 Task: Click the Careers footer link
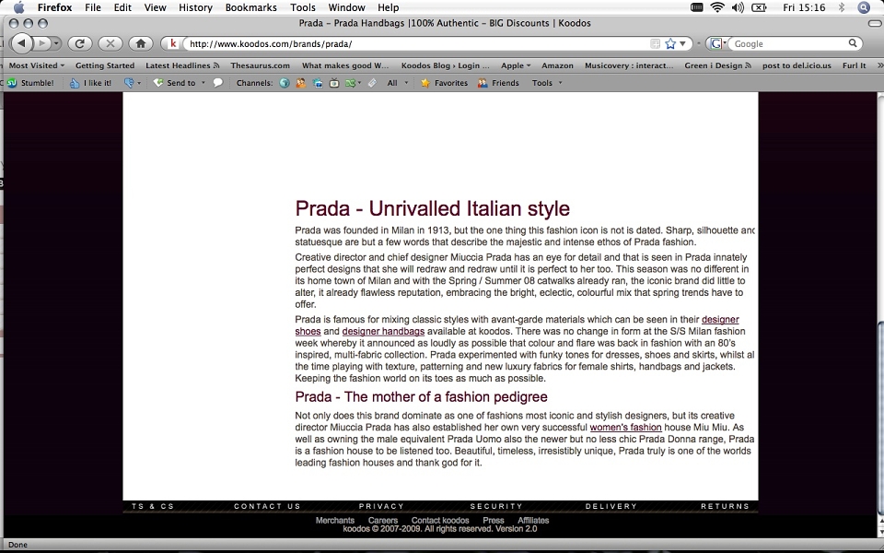[383, 520]
